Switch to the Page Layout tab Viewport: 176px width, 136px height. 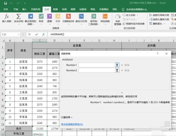(36, 9)
